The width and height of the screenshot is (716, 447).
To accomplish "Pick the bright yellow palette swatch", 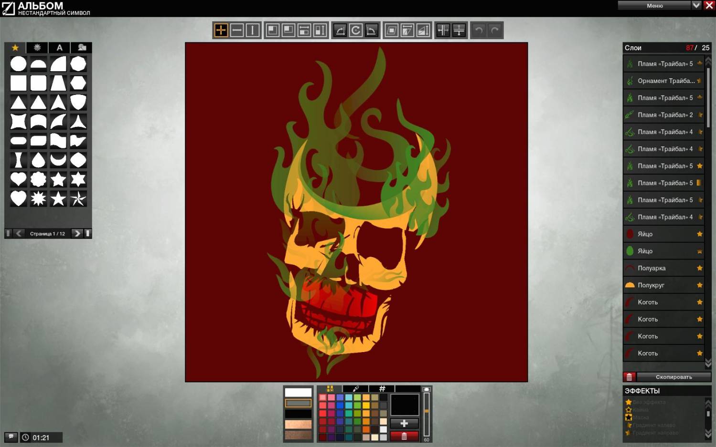I will click(366, 405).
